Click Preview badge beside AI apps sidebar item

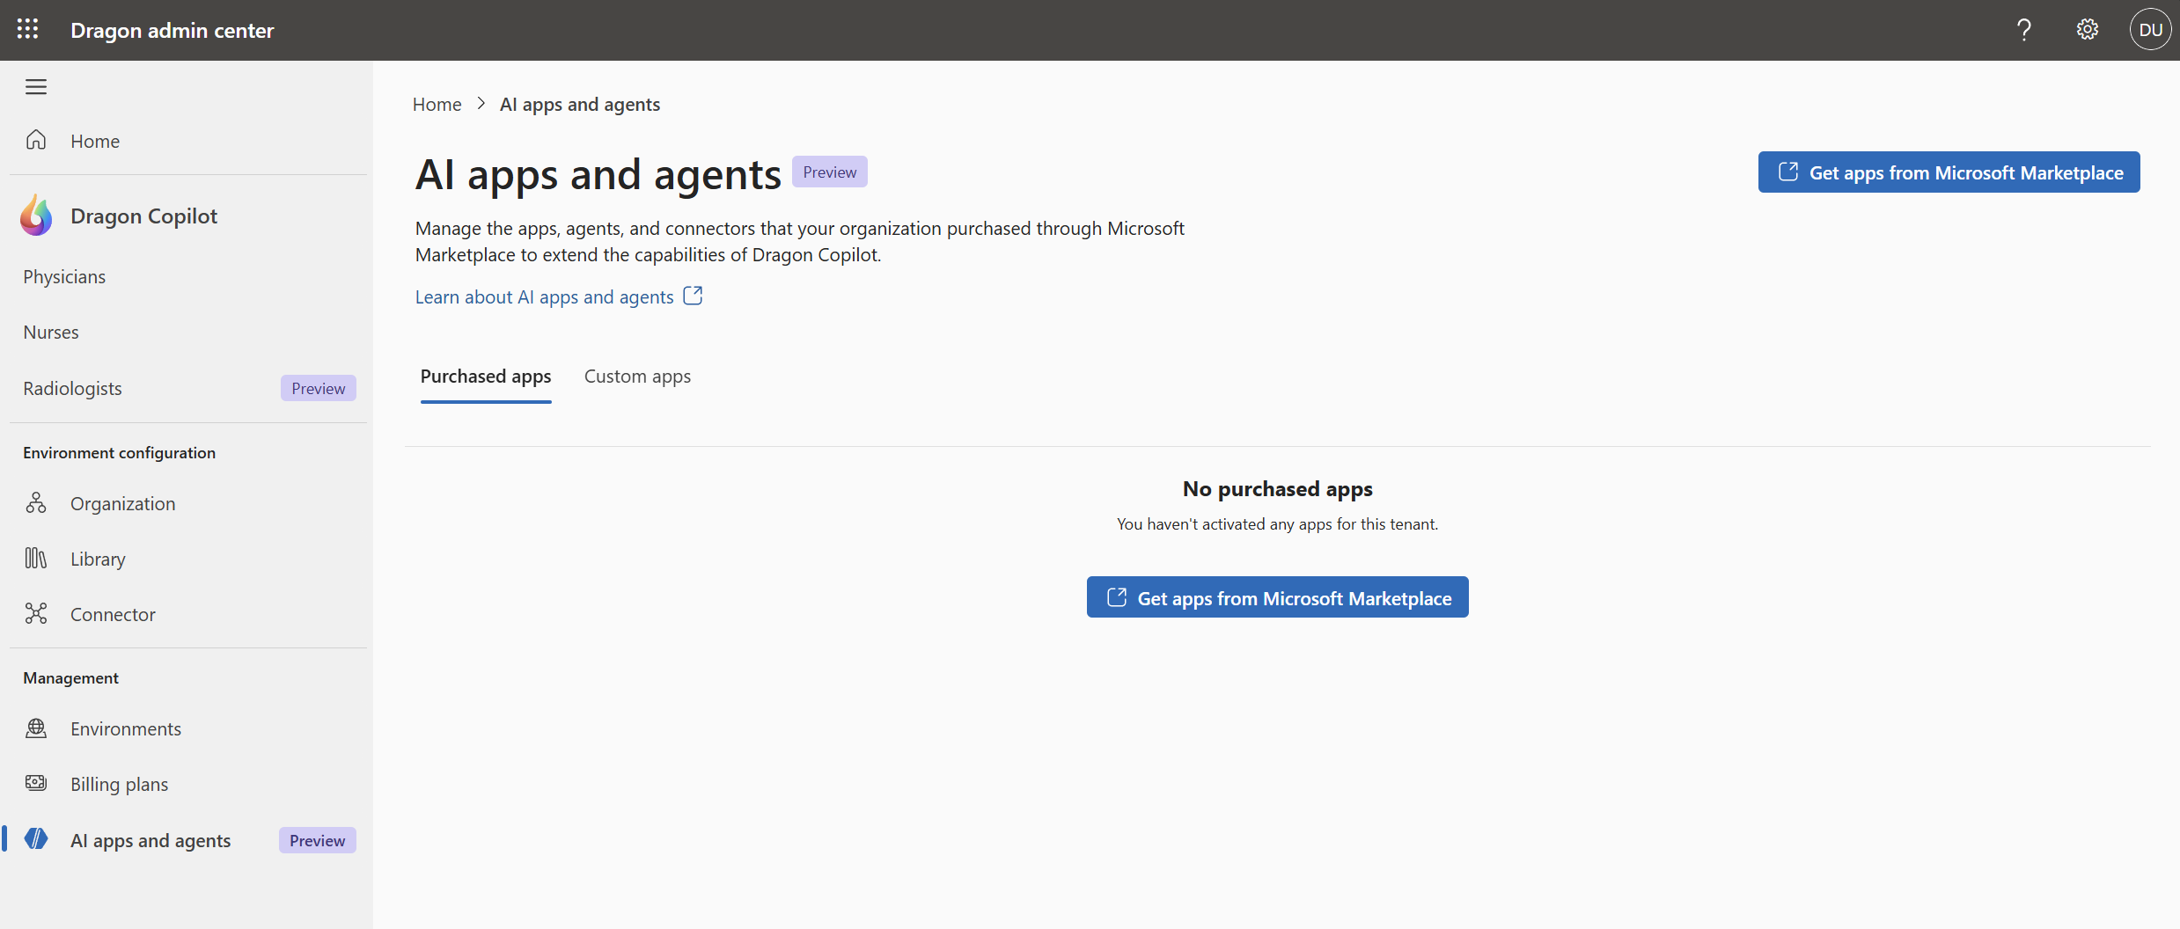318,840
